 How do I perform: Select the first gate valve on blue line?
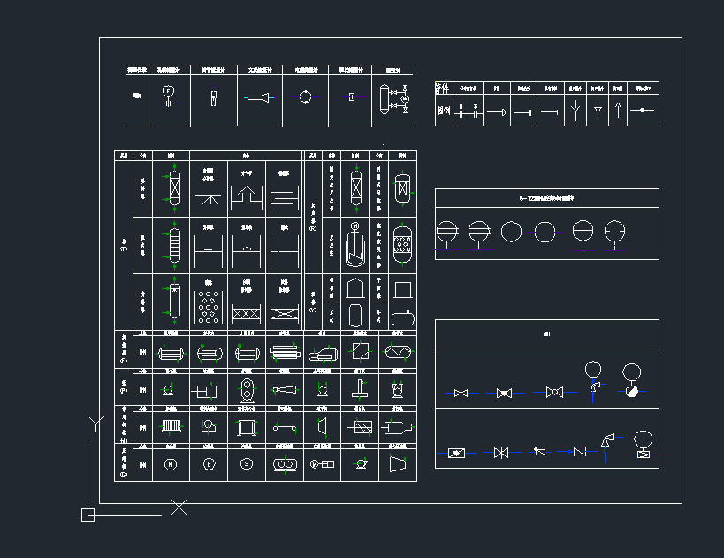tap(461, 392)
